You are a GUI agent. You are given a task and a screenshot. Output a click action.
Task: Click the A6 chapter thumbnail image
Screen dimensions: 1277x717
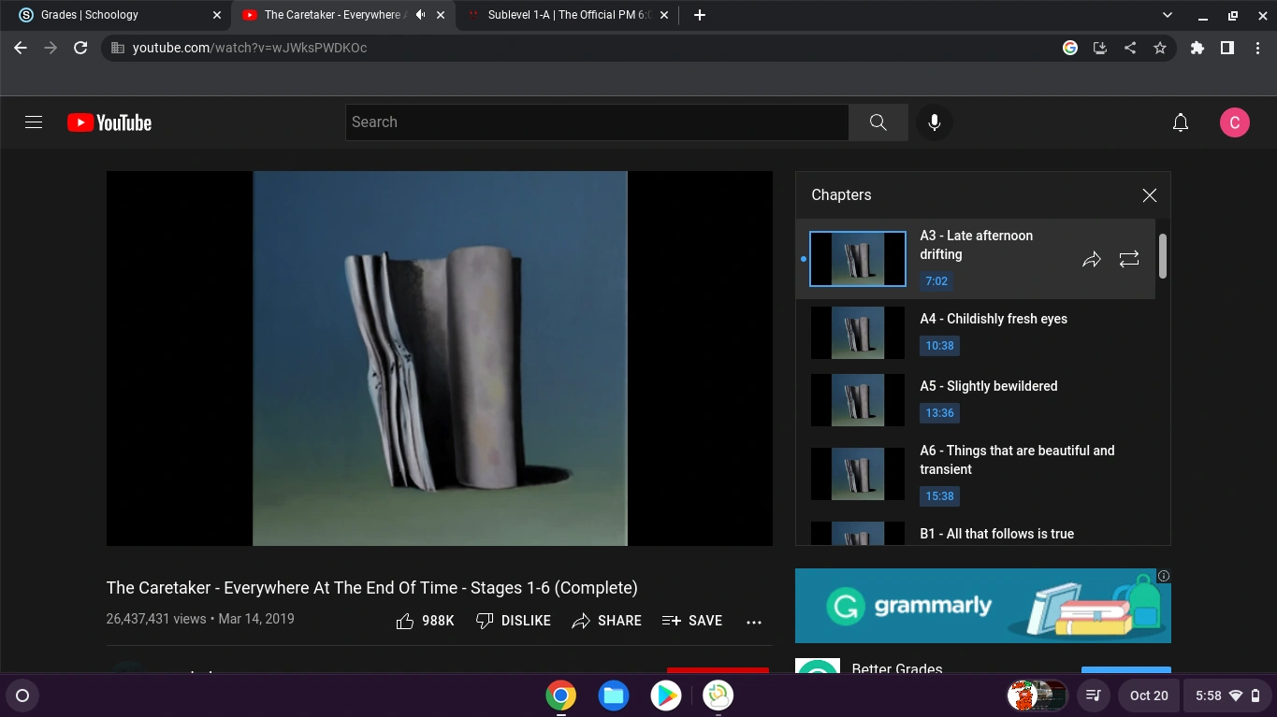[x=857, y=473]
